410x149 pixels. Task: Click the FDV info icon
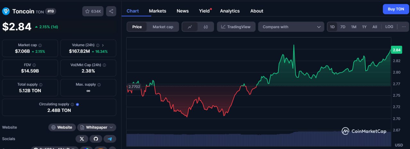pyautogui.click(x=34, y=65)
